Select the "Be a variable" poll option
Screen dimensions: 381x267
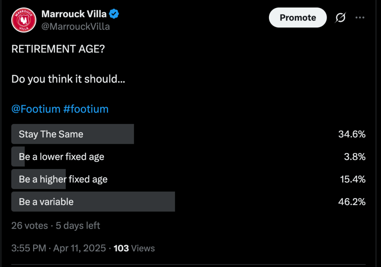(x=46, y=202)
